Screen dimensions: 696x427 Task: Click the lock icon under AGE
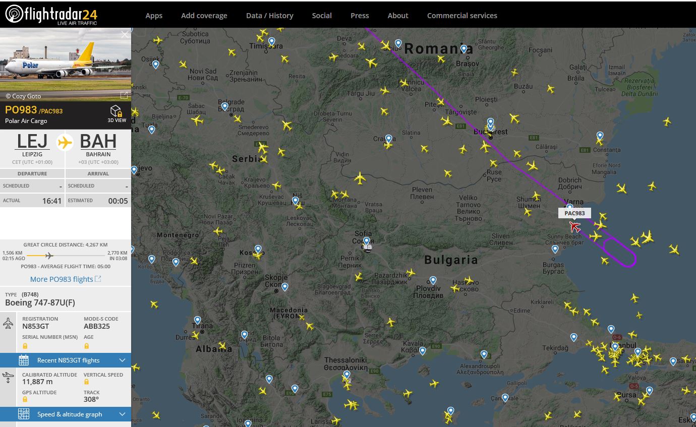(x=86, y=346)
